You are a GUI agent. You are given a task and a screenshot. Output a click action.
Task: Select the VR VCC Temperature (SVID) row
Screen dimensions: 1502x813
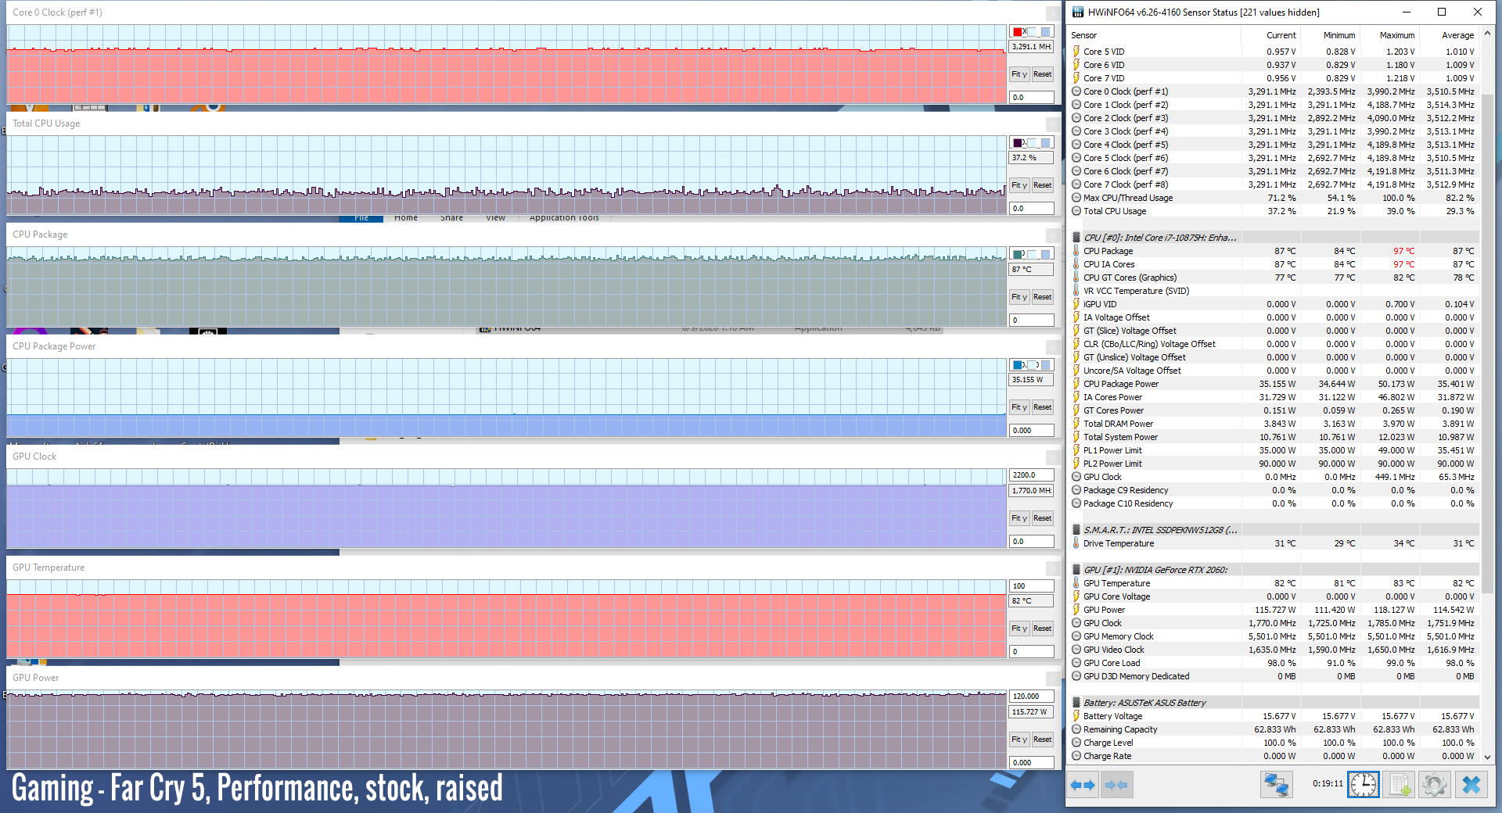click(x=1274, y=291)
